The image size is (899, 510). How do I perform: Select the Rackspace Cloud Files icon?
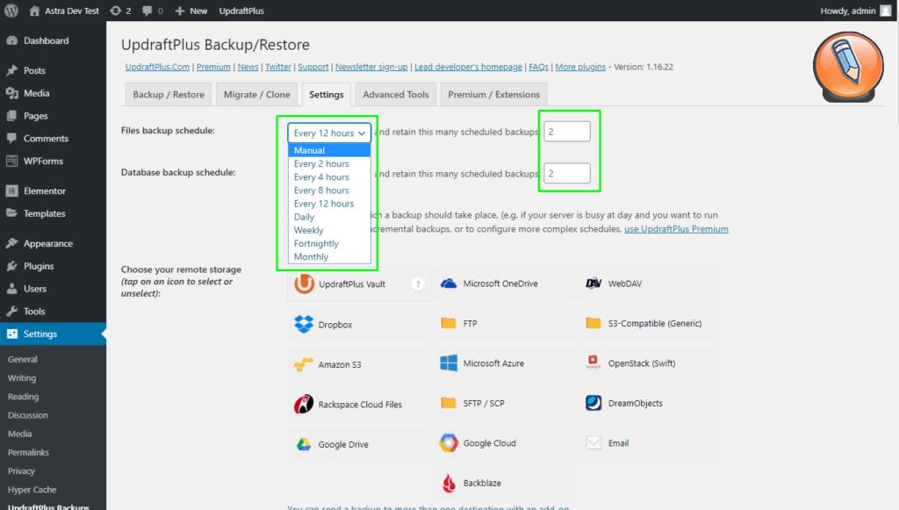tap(304, 404)
